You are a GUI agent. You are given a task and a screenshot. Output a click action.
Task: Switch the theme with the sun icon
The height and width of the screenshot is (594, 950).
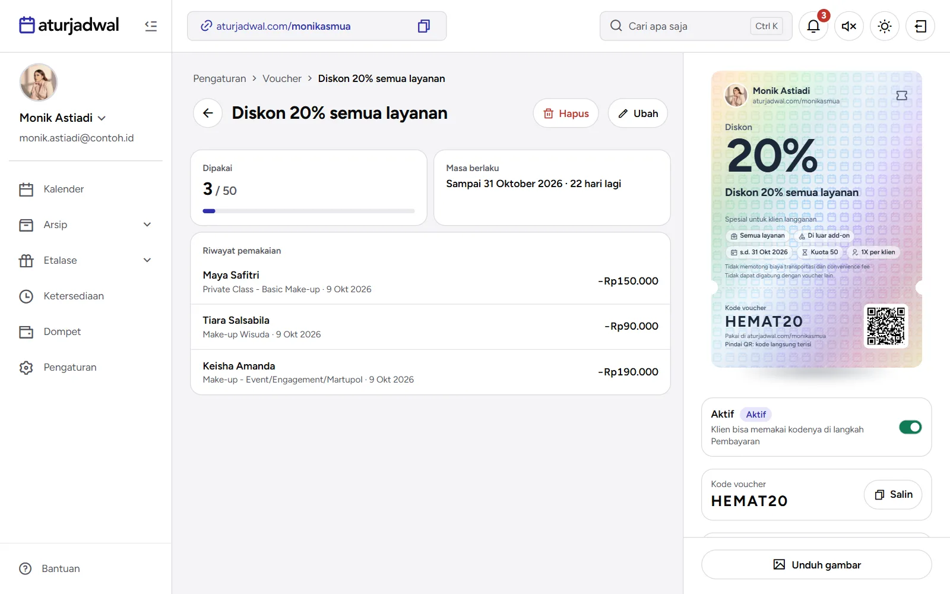[x=885, y=26]
